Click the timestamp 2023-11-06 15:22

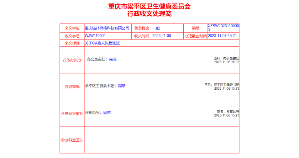coord(227,62)
